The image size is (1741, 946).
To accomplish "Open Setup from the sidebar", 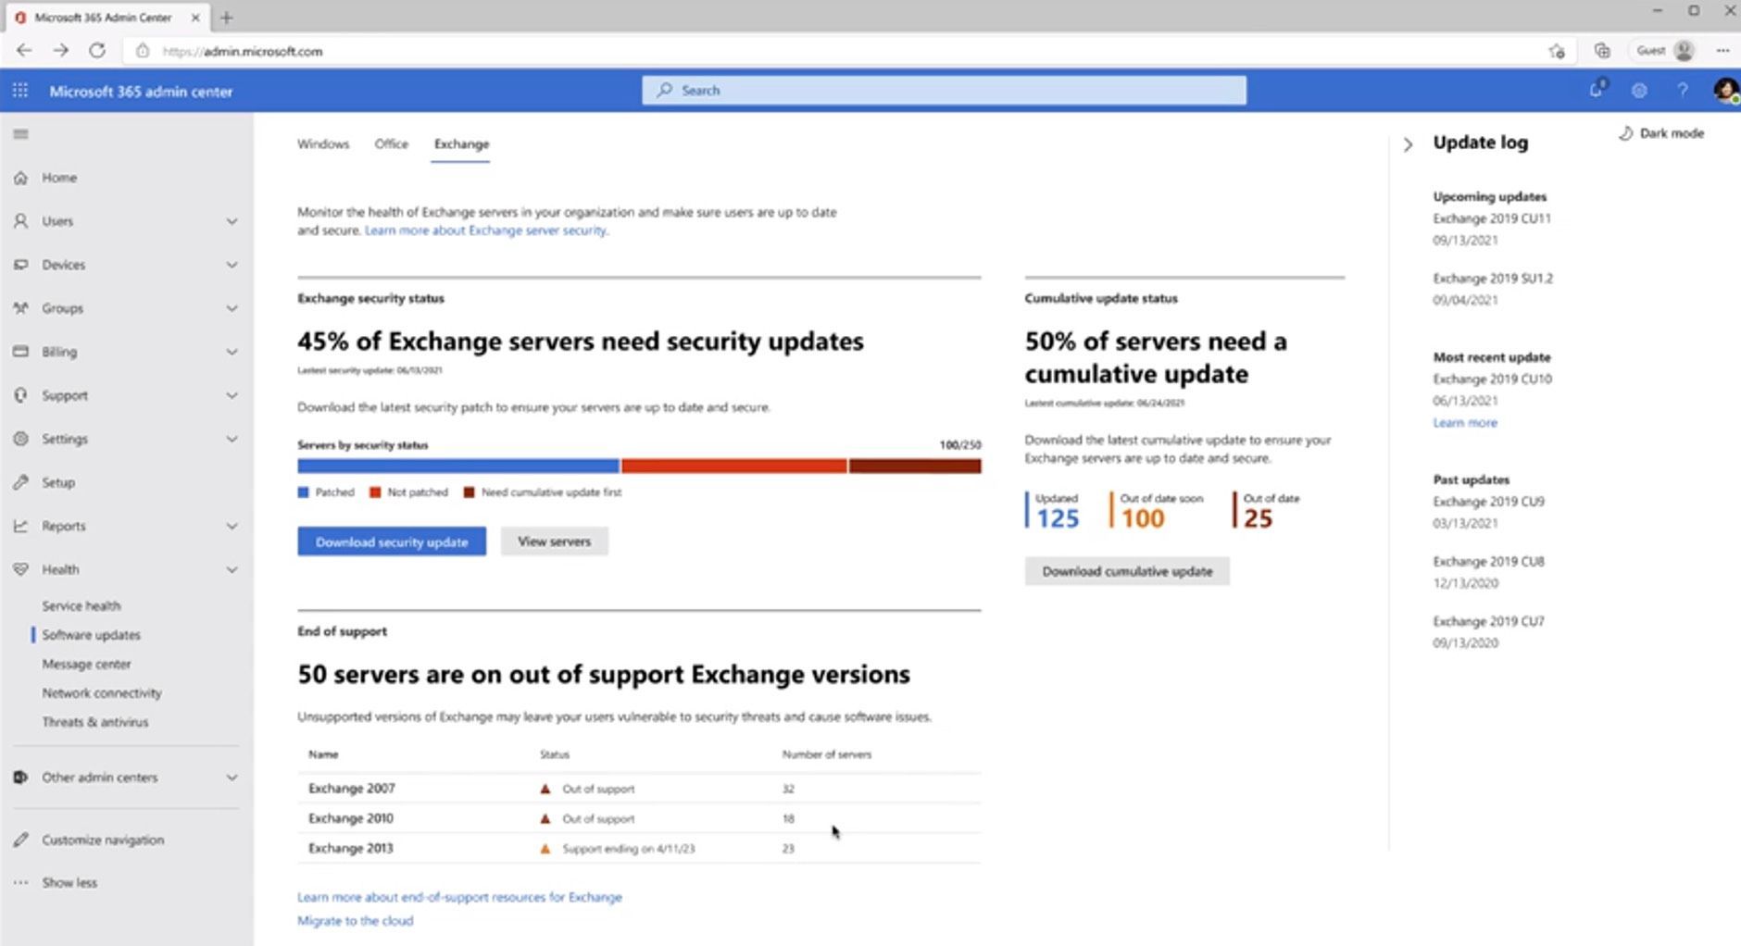I will point(57,482).
